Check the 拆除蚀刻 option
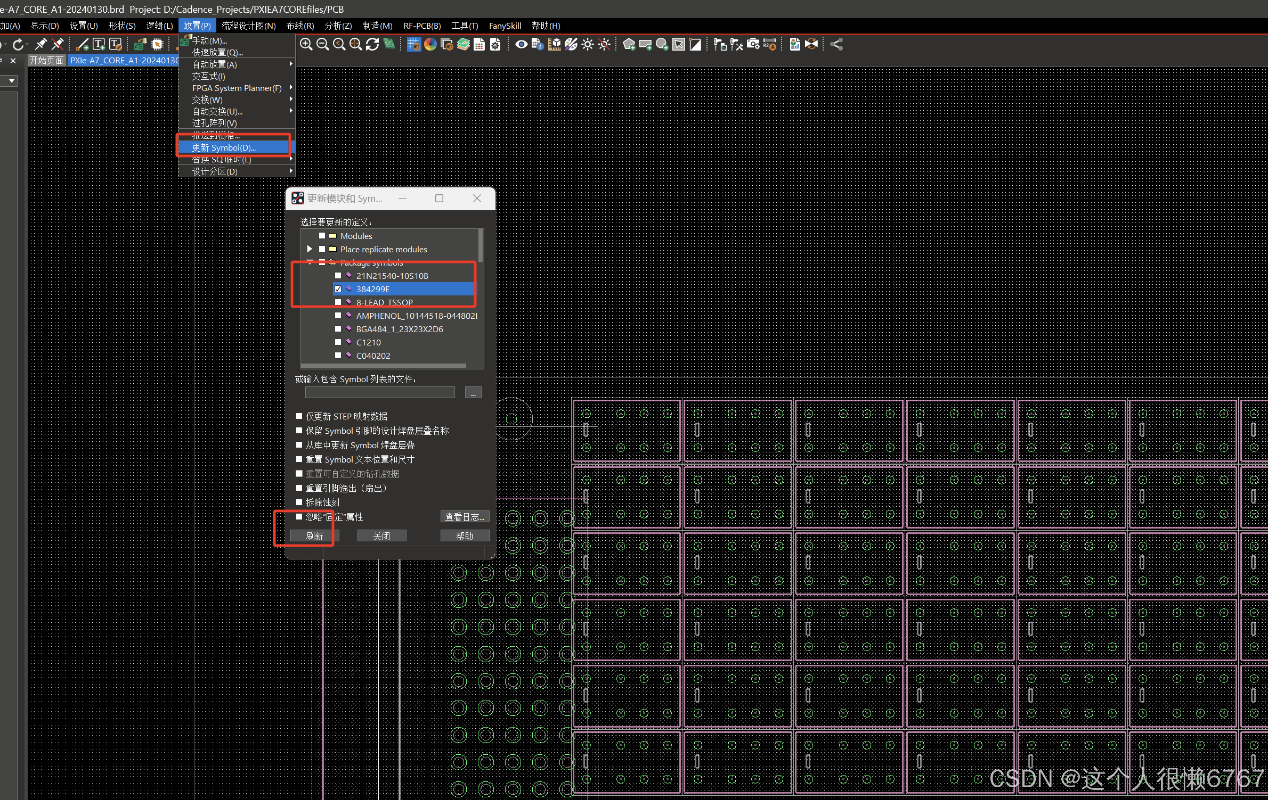This screenshot has height=800, width=1268. point(299,502)
